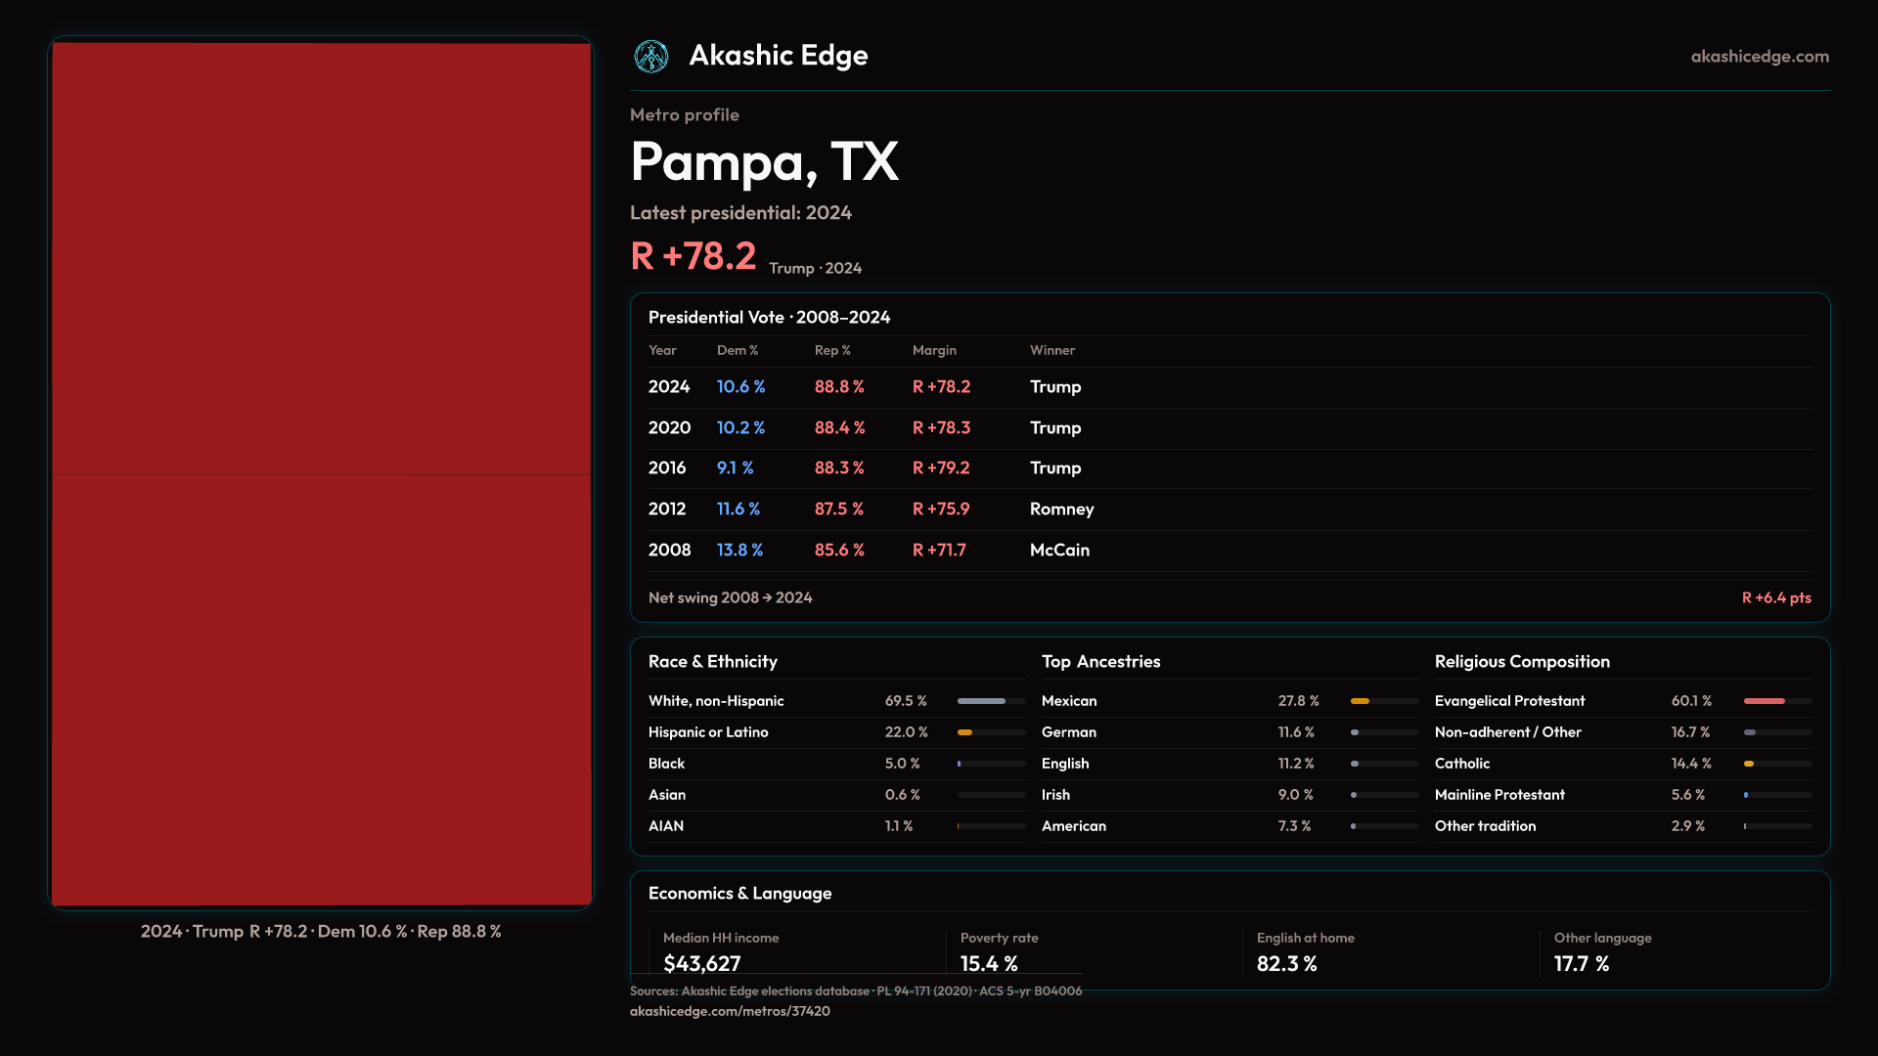Click the map caption below the map
The width and height of the screenshot is (1878, 1056).
[321, 931]
